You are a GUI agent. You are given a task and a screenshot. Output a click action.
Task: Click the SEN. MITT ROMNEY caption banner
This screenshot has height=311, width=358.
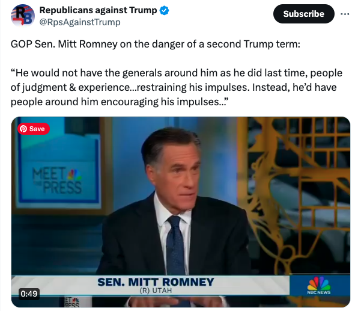coord(151,285)
